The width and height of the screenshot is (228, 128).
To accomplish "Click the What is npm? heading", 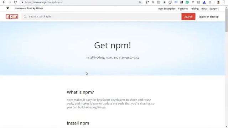I will pos(80,92).
